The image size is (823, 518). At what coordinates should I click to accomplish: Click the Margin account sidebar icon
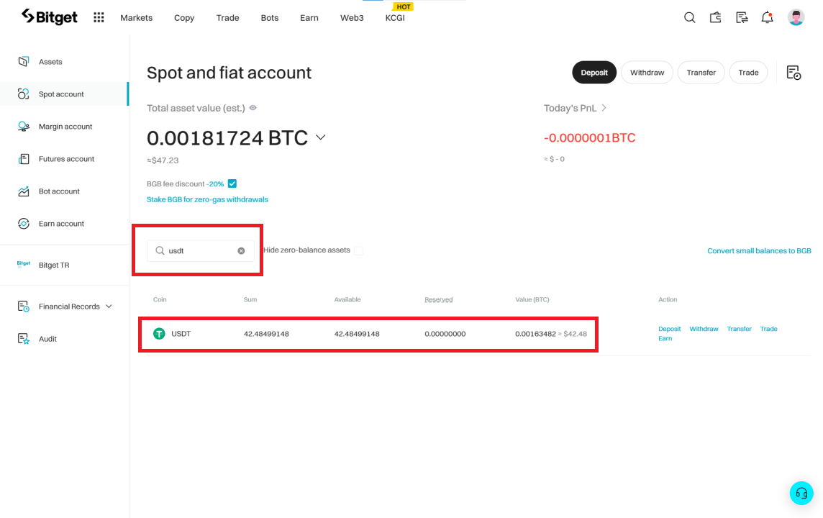coord(24,127)
